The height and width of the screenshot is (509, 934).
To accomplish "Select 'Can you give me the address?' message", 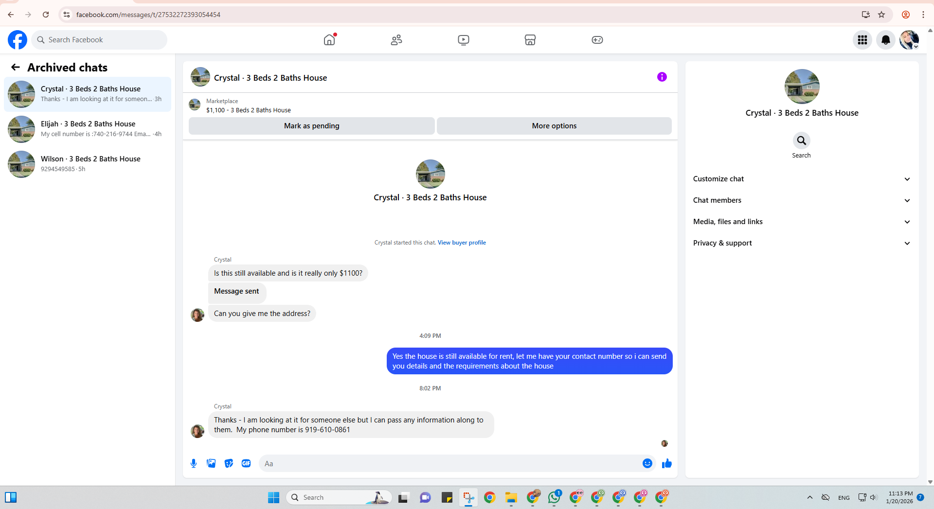I will tap(262, 314).
